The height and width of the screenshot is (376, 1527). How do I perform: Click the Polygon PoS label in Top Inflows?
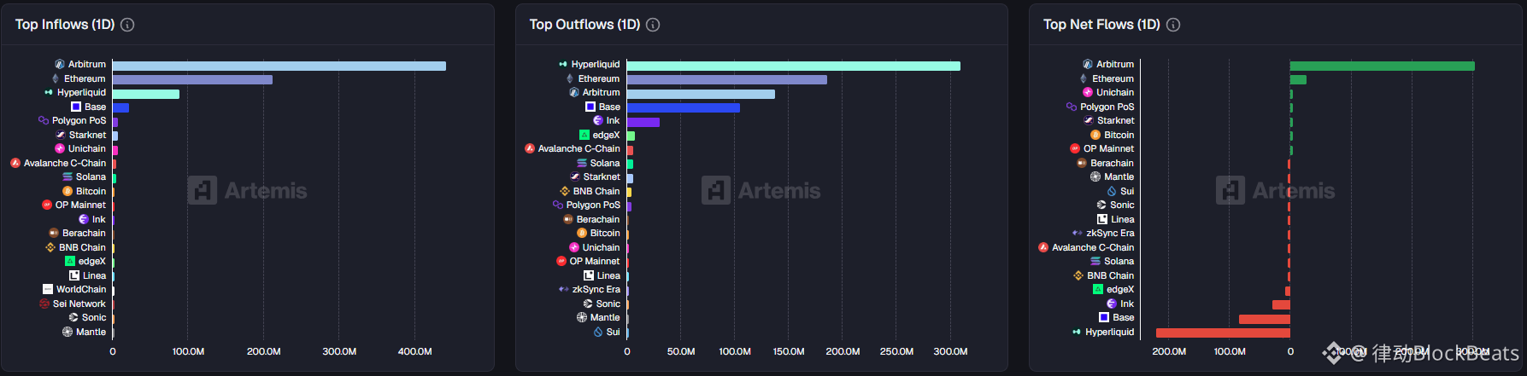[79, 120]
